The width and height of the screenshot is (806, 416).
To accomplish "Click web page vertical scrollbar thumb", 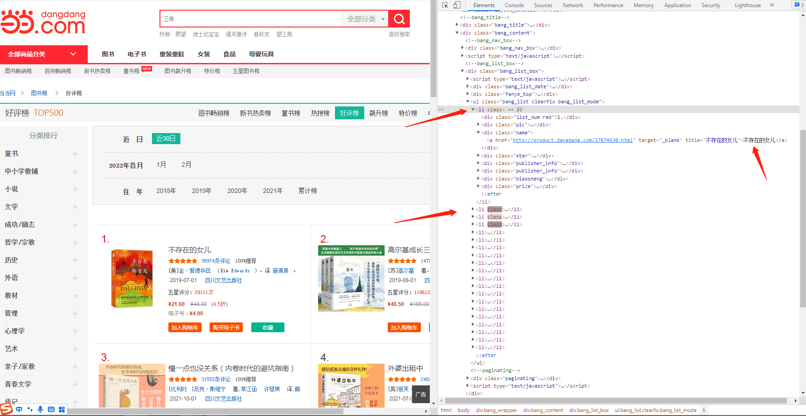I will (x=433, y=49).
